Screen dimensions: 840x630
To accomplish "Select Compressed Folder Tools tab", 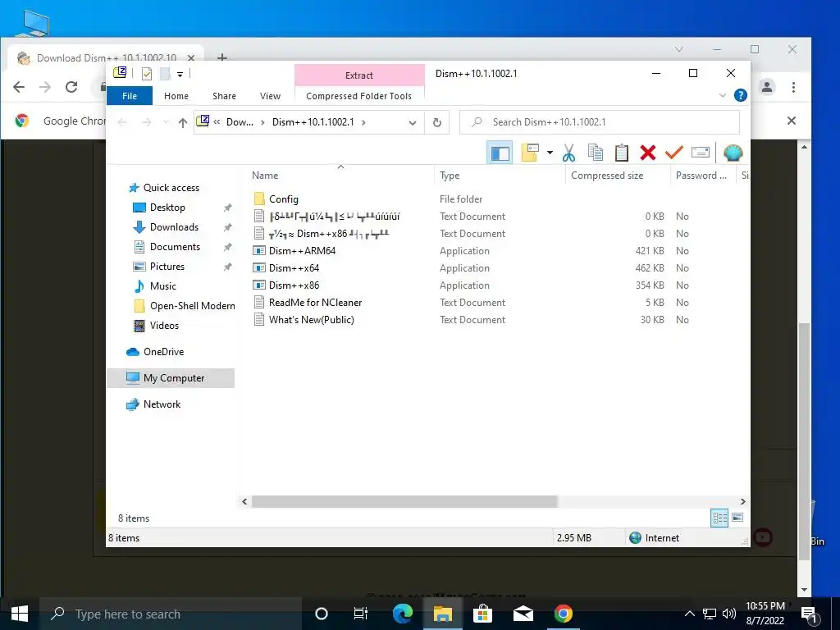I will [359, 96].
